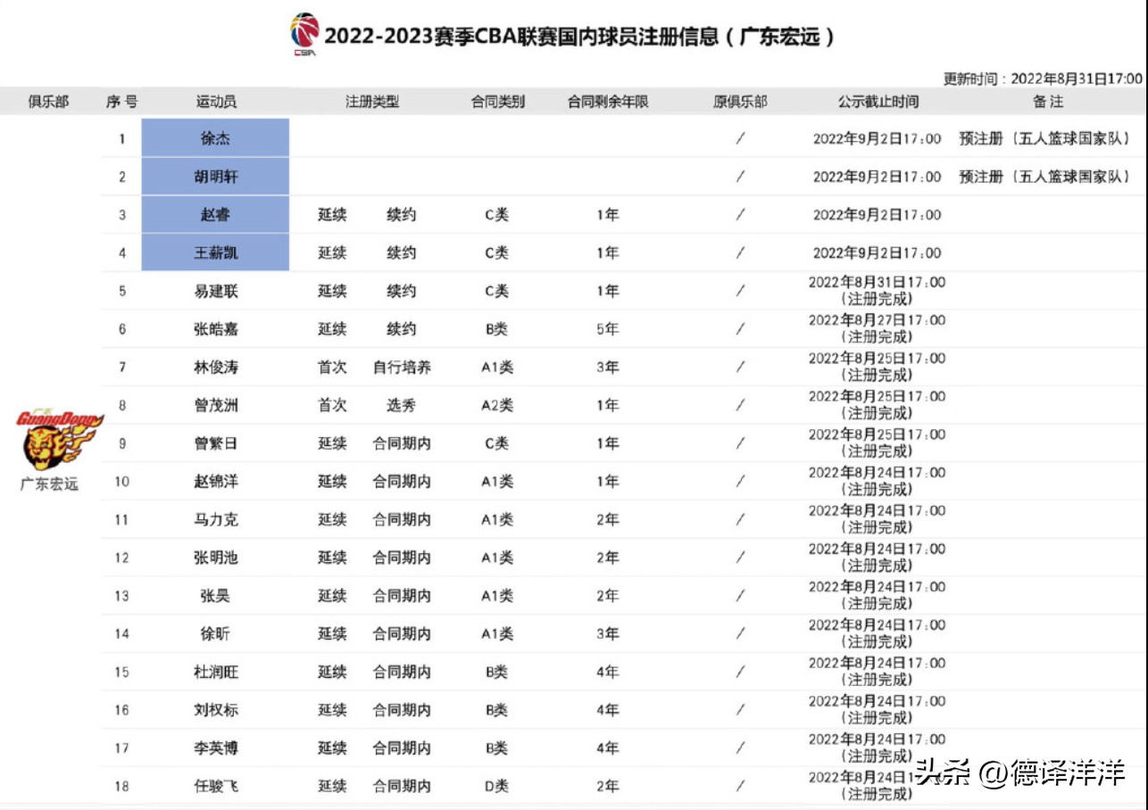Click the deadline 2022年9月2日17:00 in 王薪凯's row
Viewport: 1148px width, 810px height.
click(877, 252)
